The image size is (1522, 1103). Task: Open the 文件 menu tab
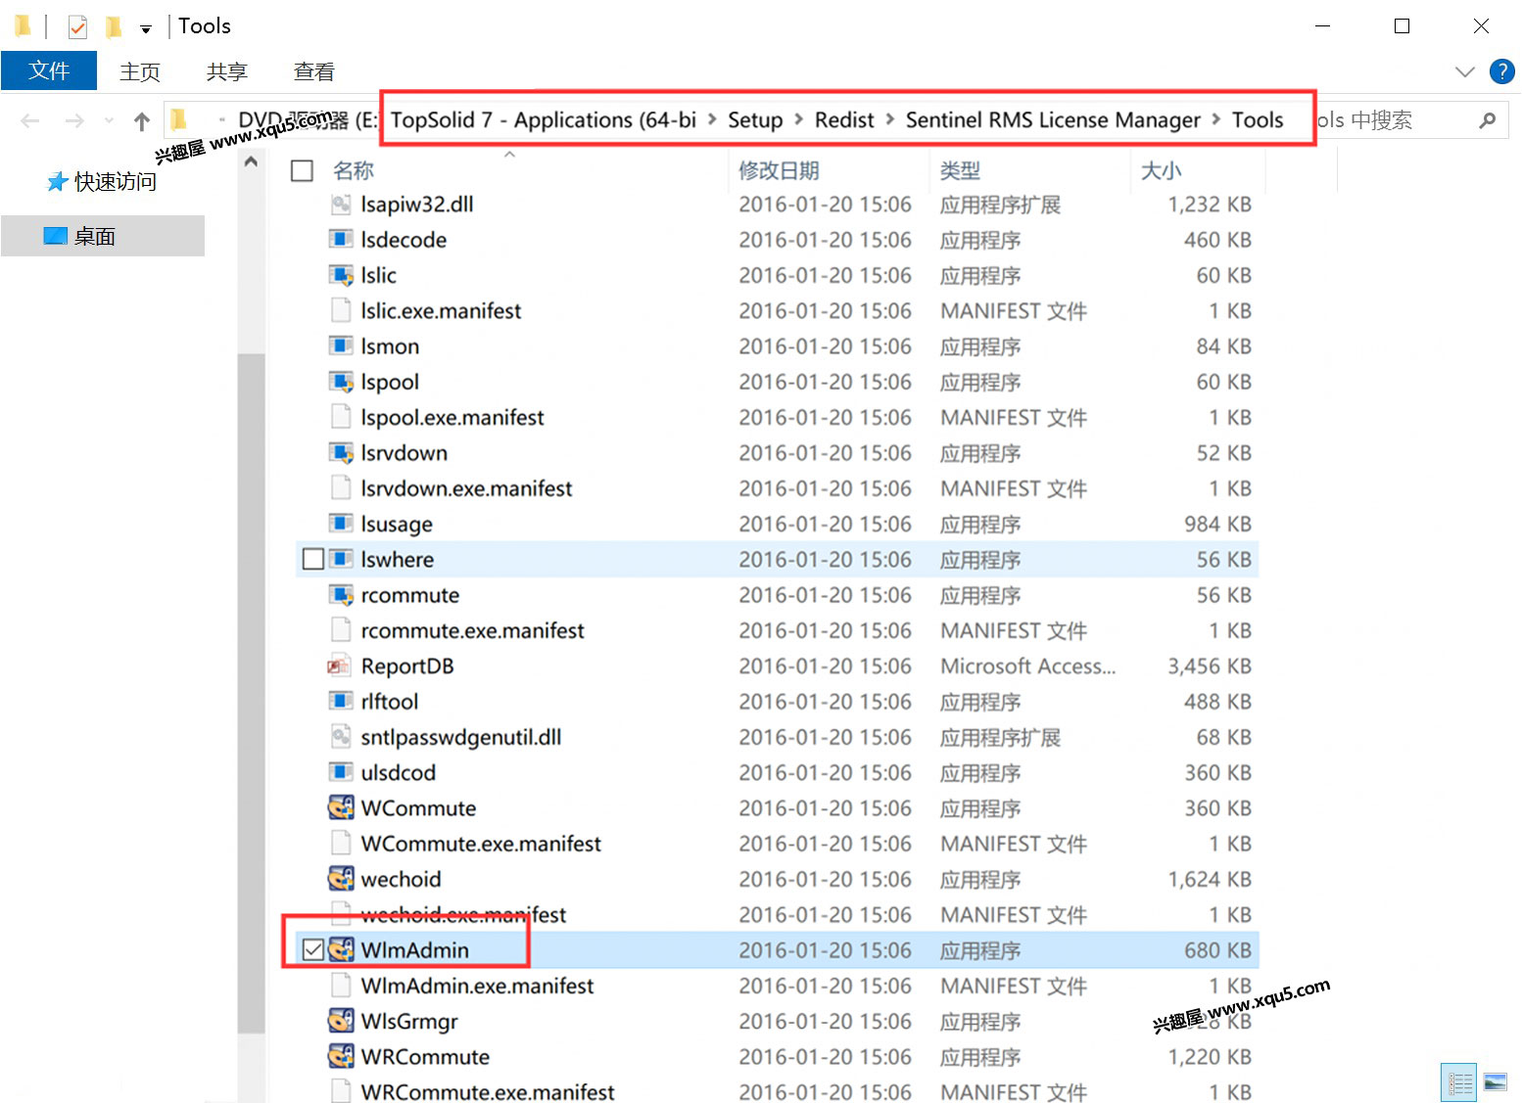pos(49,70)
